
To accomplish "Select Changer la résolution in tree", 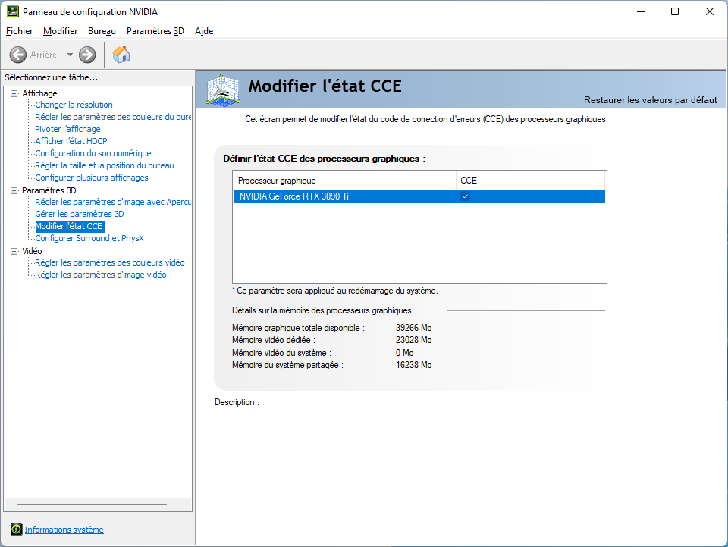I will pos(74,105).
